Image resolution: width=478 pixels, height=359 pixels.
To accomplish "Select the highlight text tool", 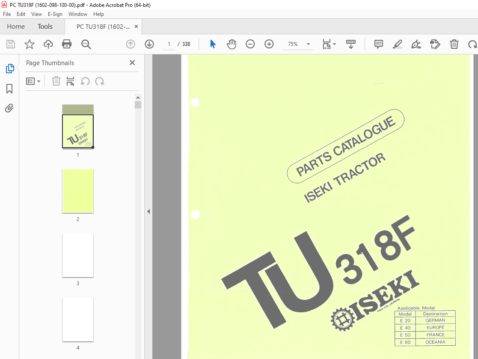I will (x=397, y=44).
